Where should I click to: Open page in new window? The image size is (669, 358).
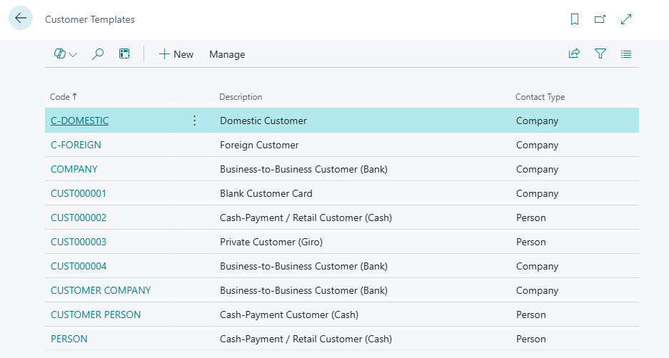tap(600, 19)
